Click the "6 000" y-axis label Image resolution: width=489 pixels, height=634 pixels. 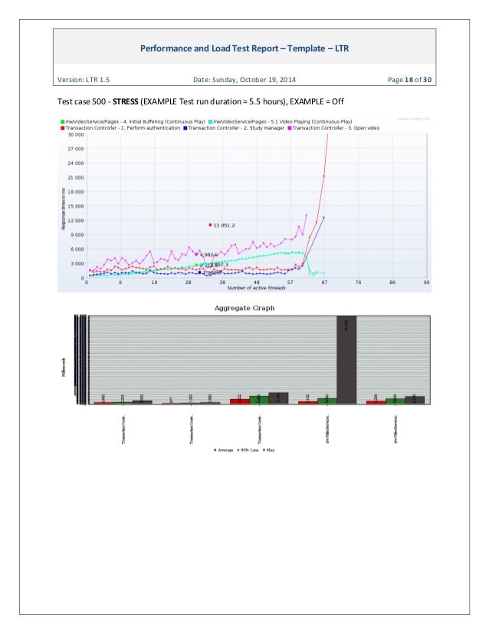77,249
